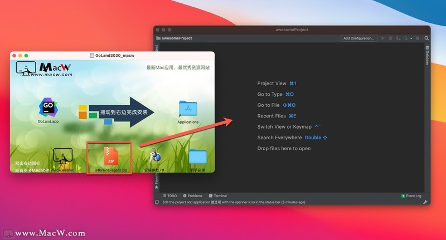
Task: Click the Add Configuration... button
Action: (x=359, y=38)
